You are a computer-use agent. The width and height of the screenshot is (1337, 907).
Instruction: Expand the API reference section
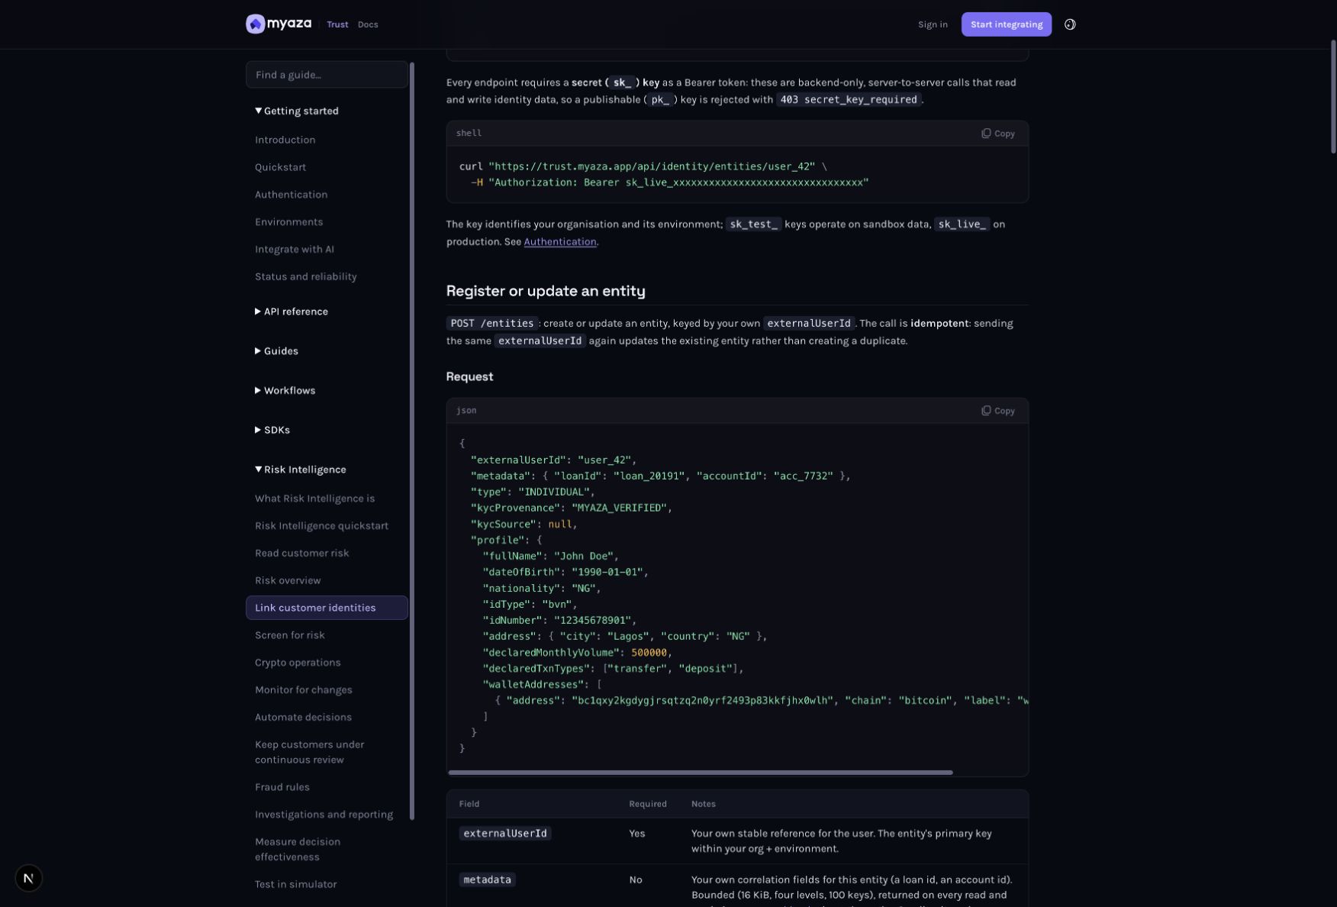click(292, 311)
